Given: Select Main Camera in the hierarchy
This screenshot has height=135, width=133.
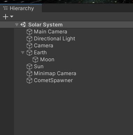Looking at the screenshot, I should tap(50, 32).
